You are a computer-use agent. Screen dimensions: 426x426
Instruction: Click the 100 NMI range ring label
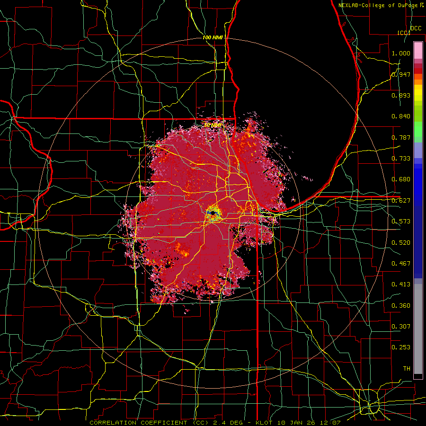click(x=213, y=37)
